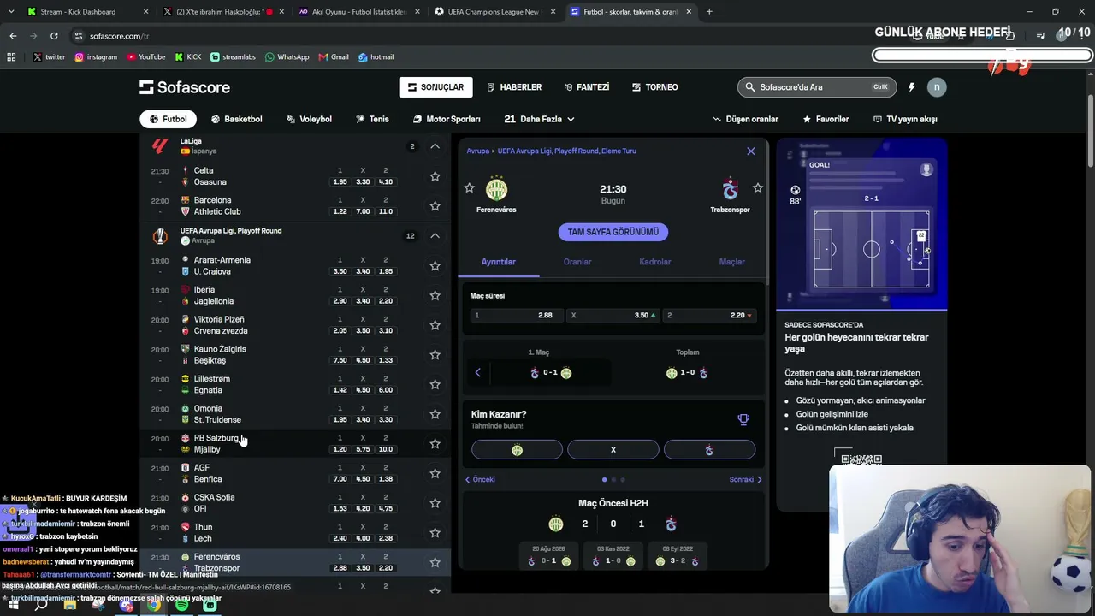Open Spotify from the taskbar
The image size is (1095, 616).
point(181,606)
